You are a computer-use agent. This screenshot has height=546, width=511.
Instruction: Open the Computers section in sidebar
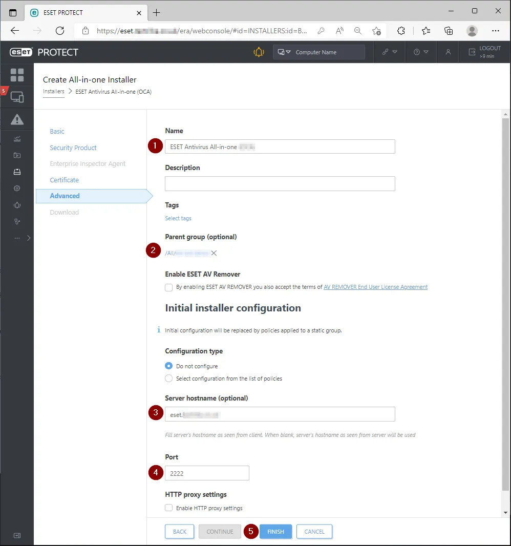point(17,97)
